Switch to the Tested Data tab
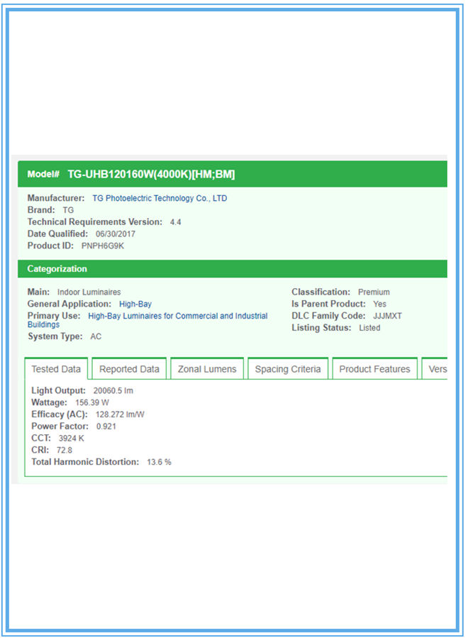This screenshot has width=468, height=638. [56, 368]
